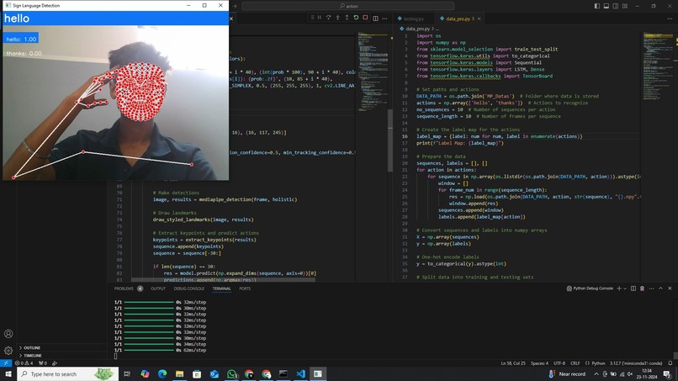The width and height of the screenshot is (678, 381).
Task: Pause the debugger in the debug toolbar
Action: (320, 18)
